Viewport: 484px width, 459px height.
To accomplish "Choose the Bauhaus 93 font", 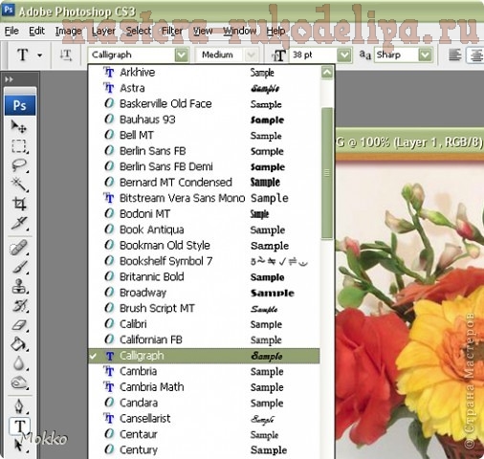I will coord(204,120).
